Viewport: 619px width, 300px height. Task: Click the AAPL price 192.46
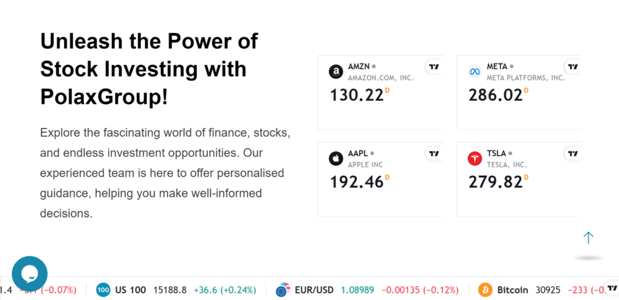point(357,181)
